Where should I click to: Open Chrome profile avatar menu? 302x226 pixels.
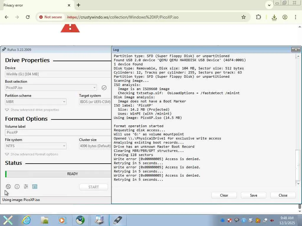pos(285,17)
